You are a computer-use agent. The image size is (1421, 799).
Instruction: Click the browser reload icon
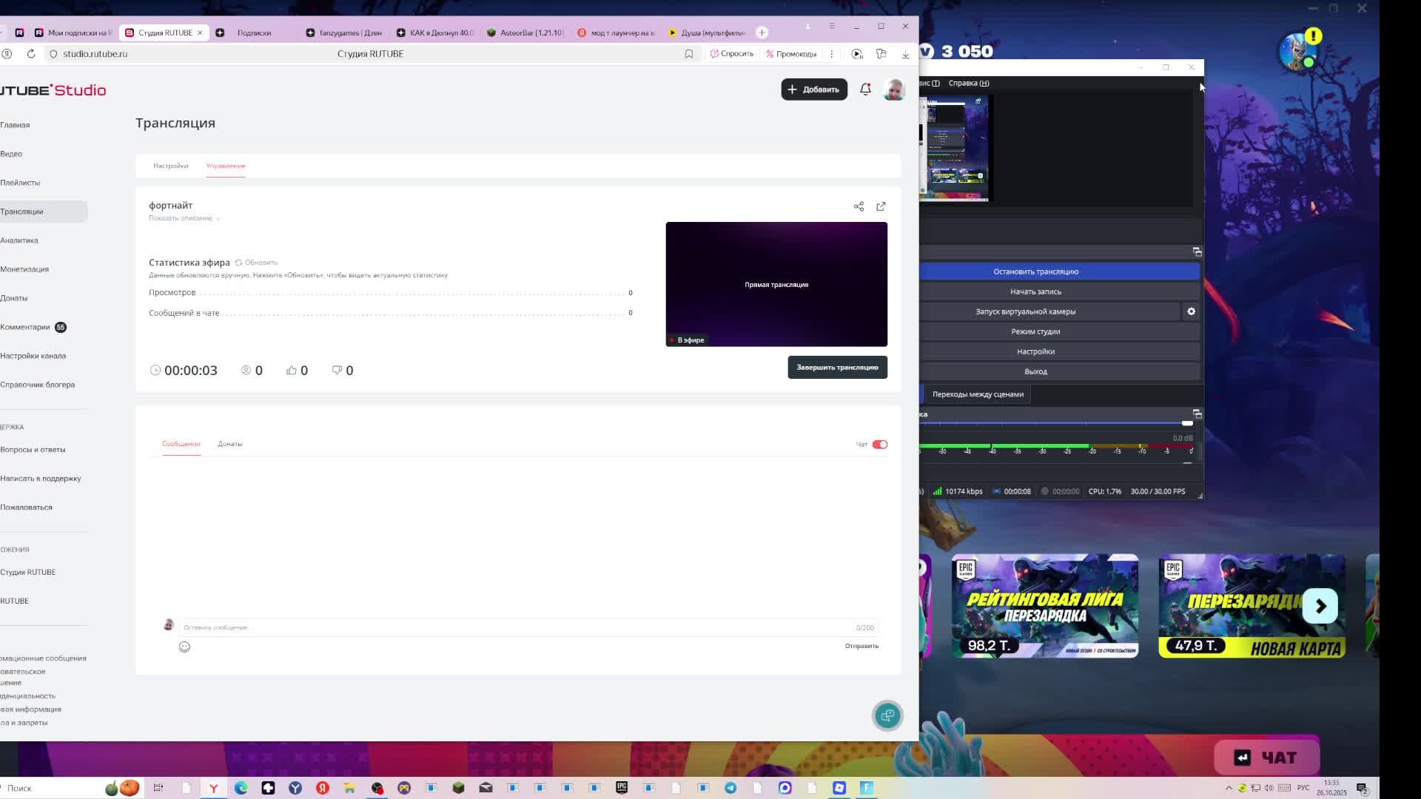coord(31,54)
